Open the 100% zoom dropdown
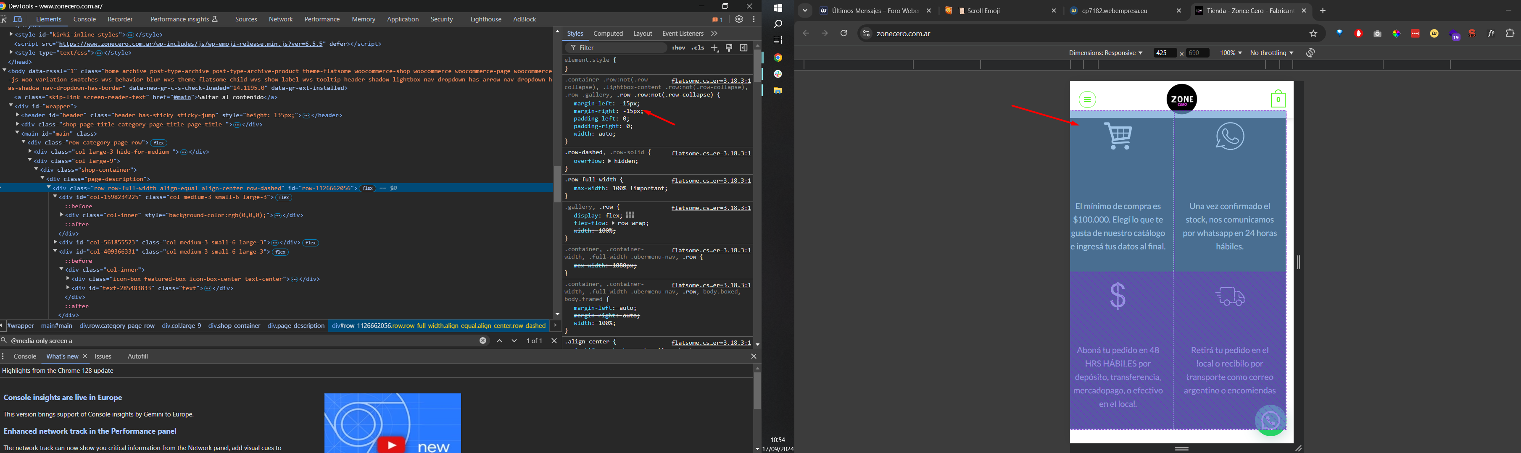 1231,53
